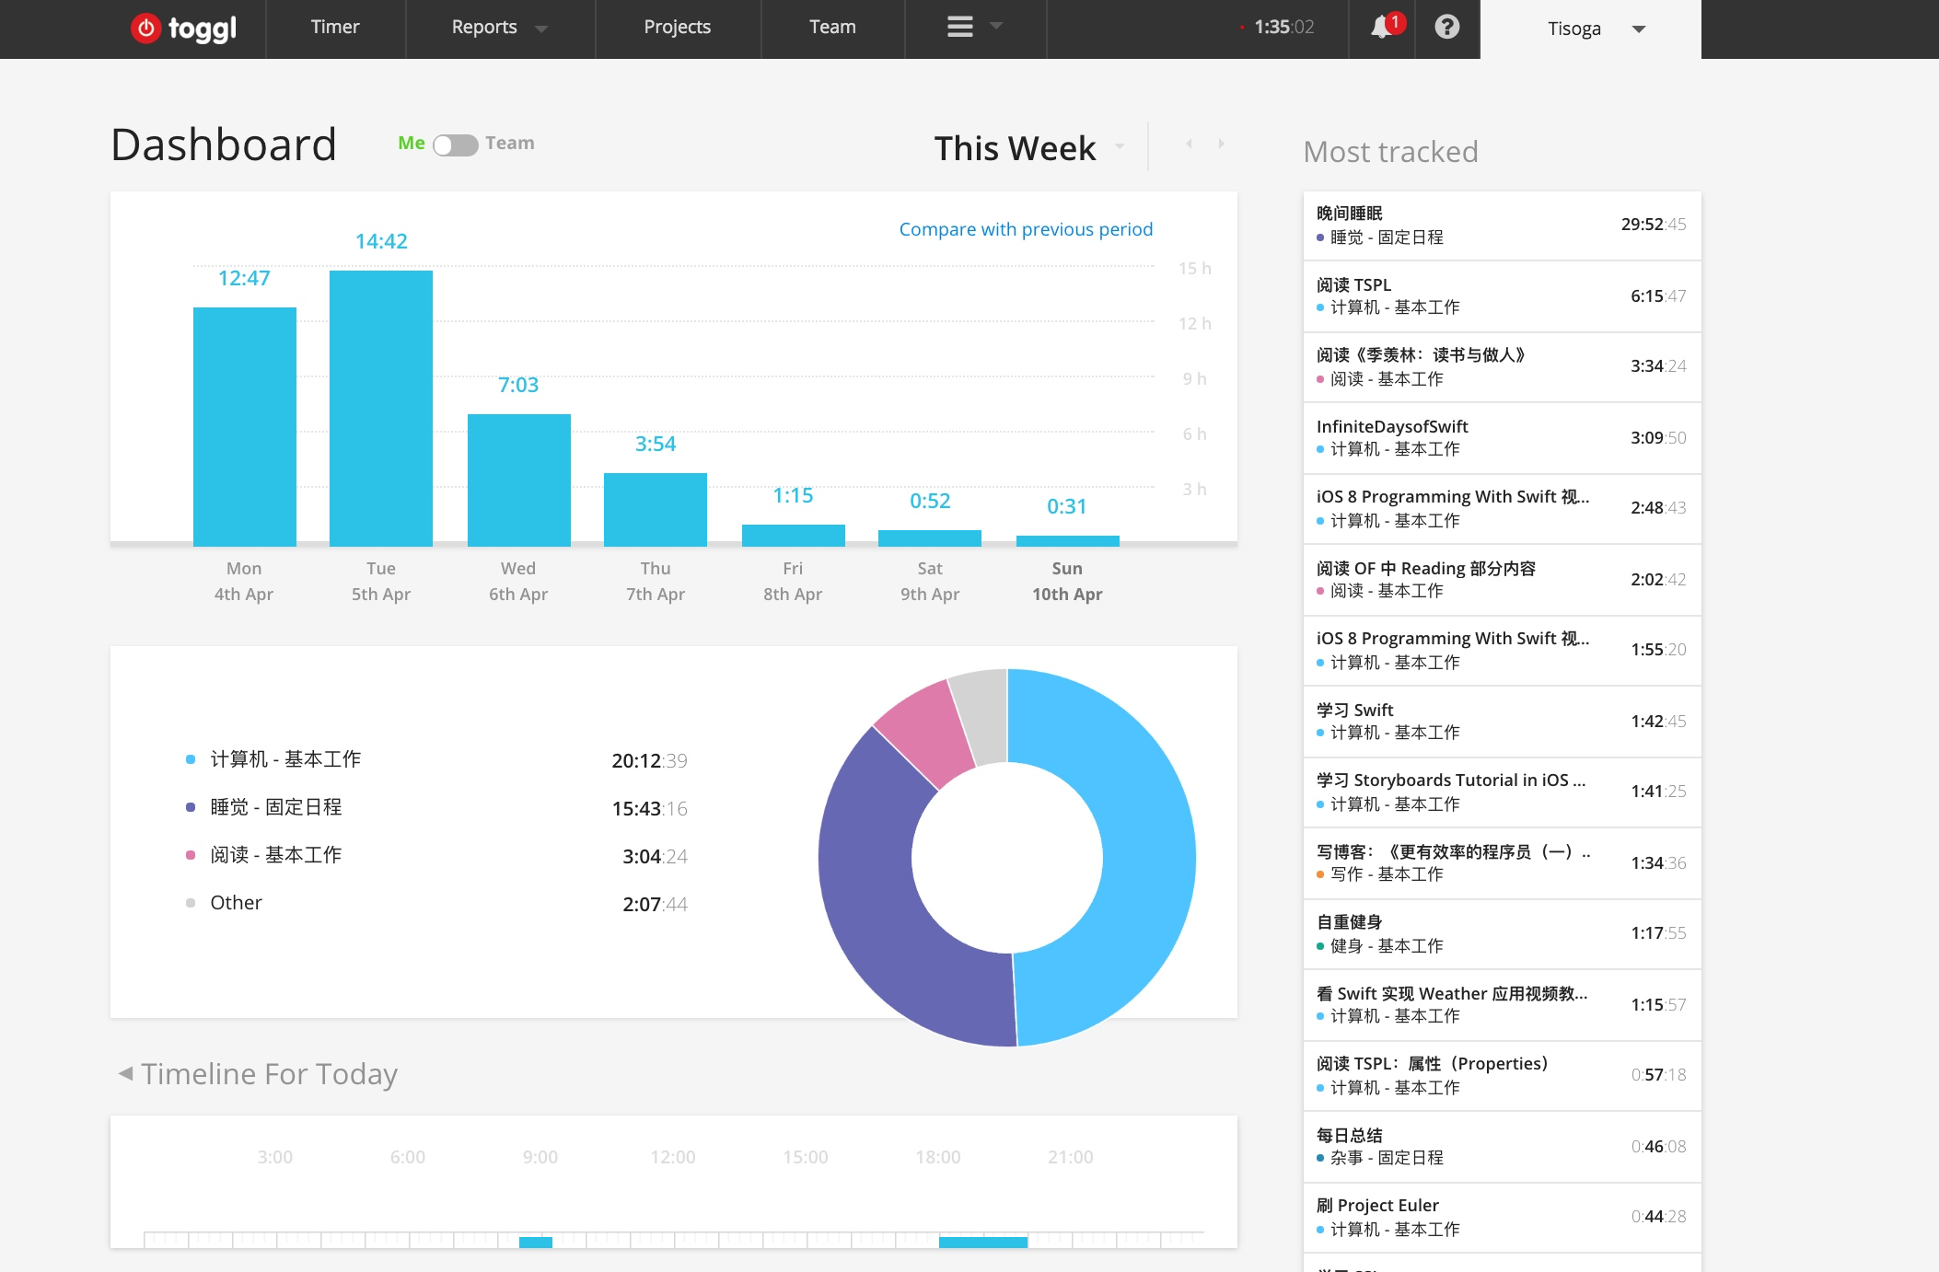
Task: Click Compare with previous period link
Action: point(1025,229)
